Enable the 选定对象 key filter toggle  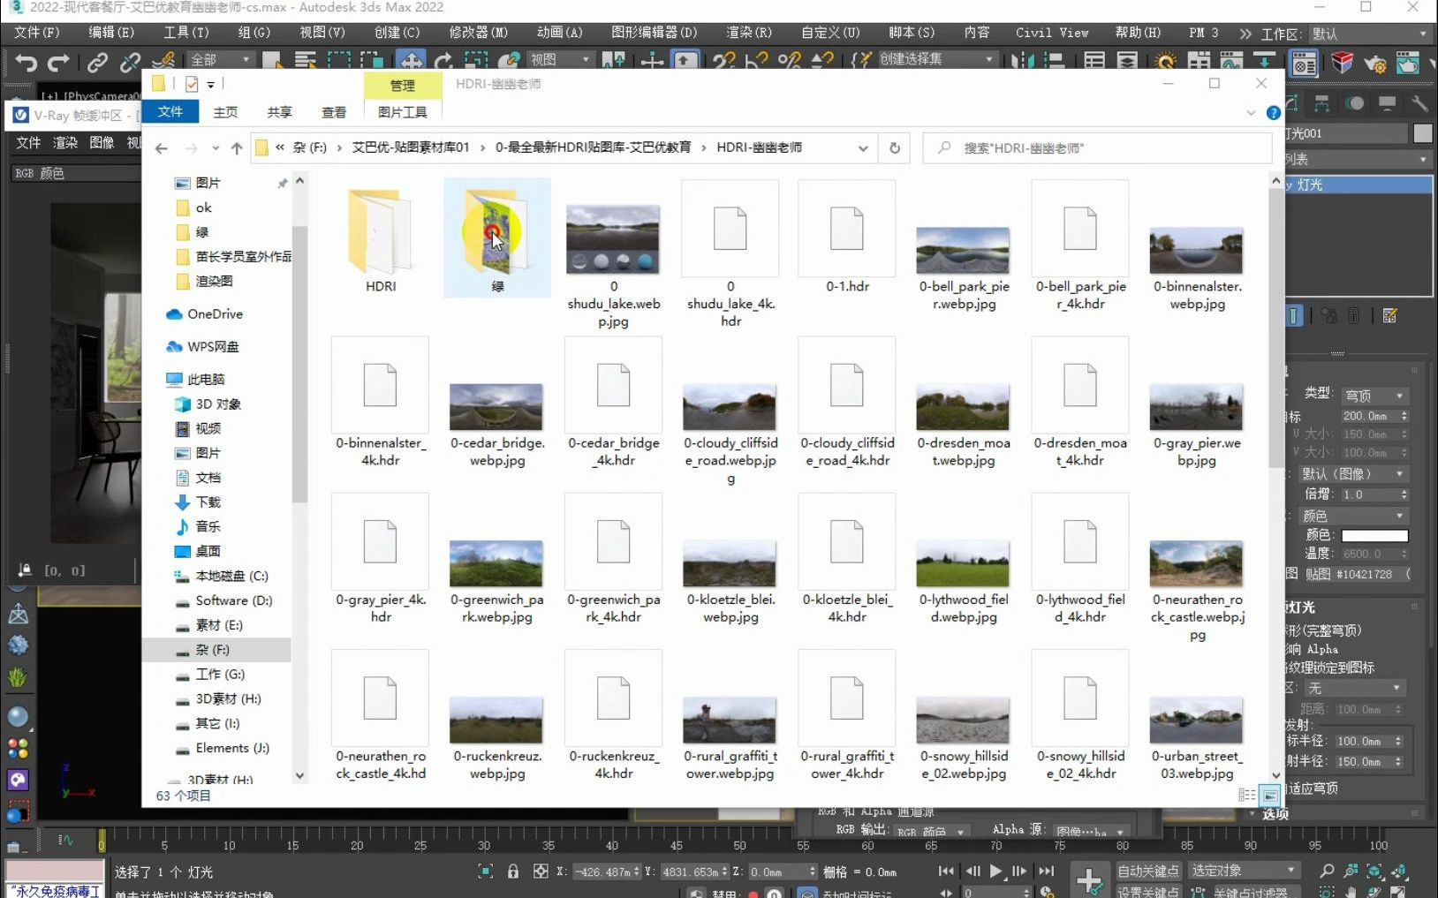click(x=1244, y=870)
